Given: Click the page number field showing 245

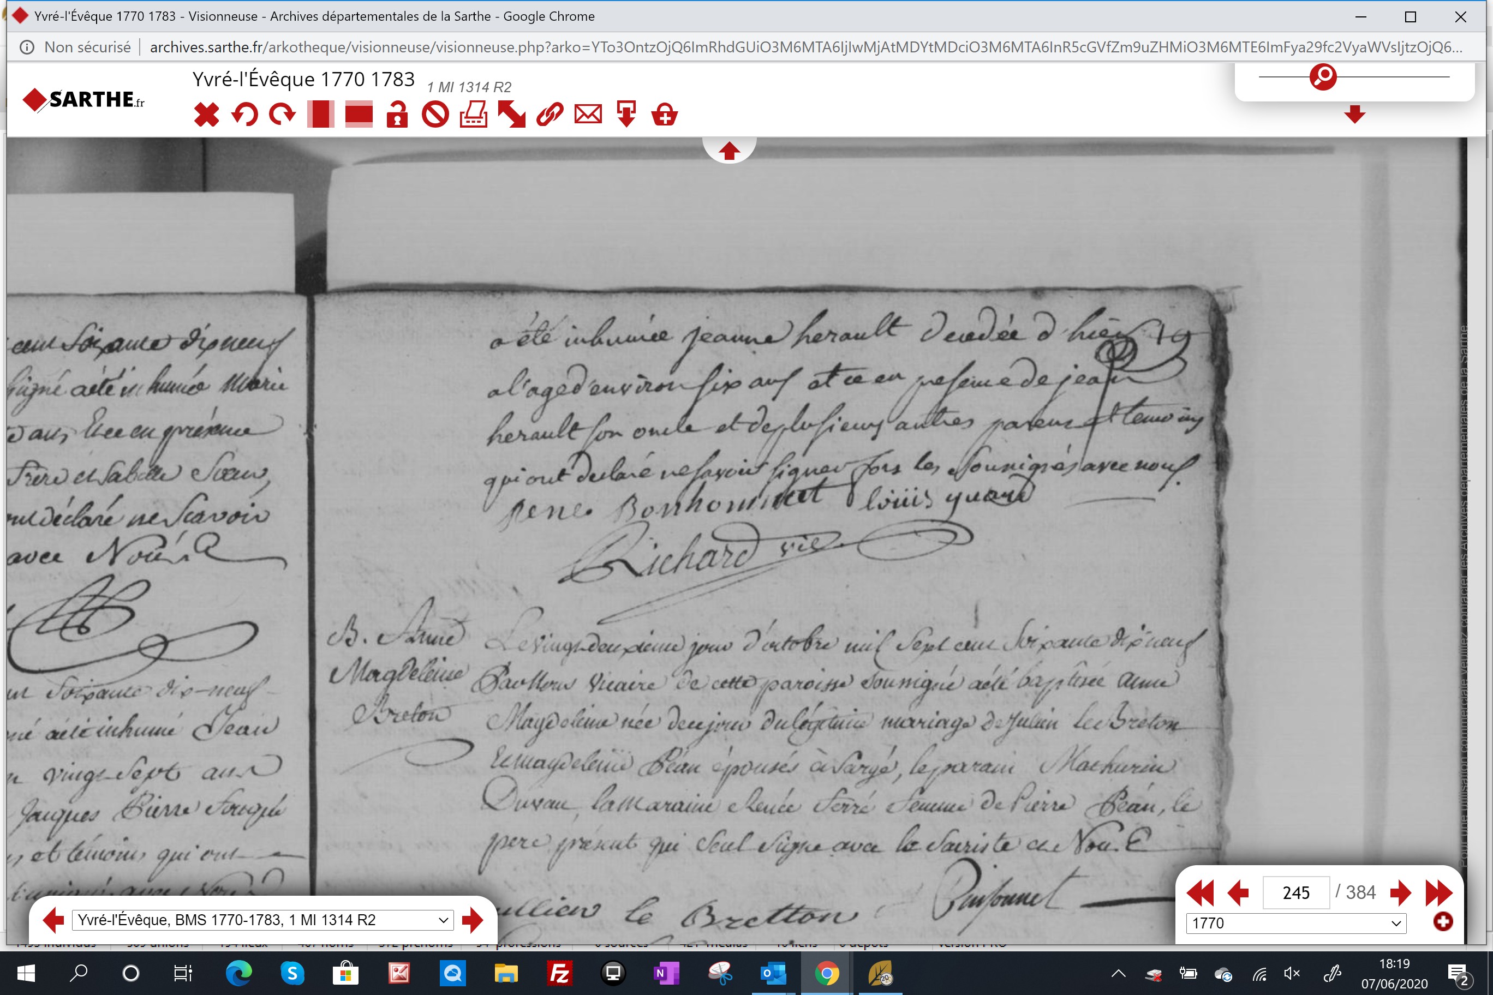Looking at the screenshot, I should (x=1296, y=893).
